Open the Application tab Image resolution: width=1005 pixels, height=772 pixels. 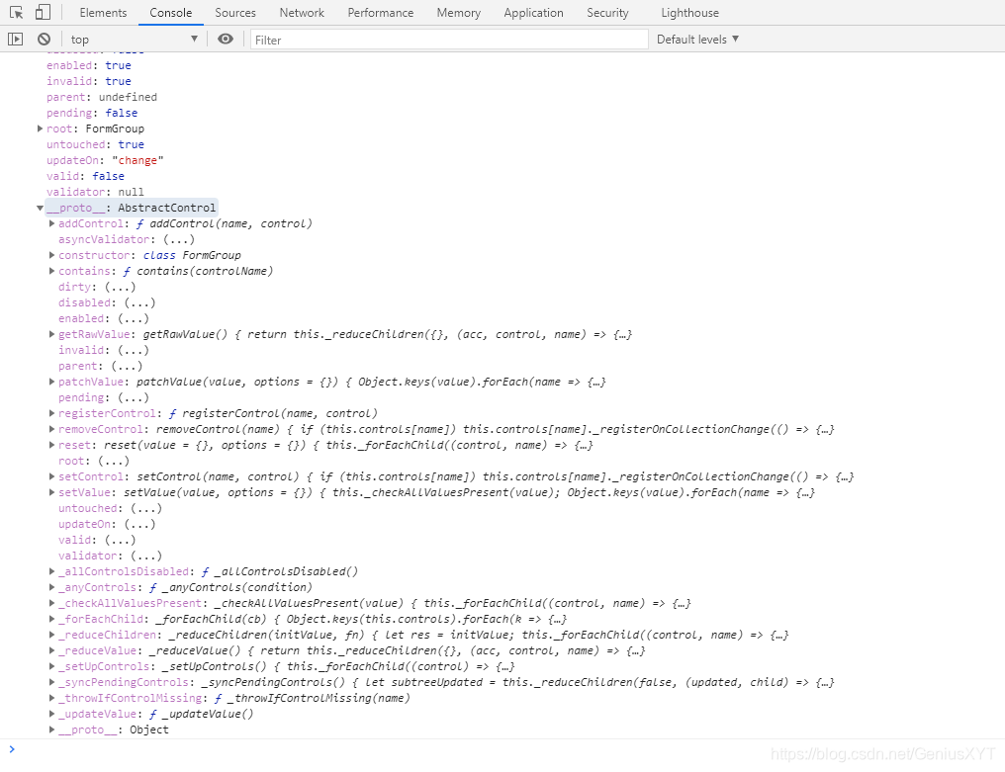533,13
